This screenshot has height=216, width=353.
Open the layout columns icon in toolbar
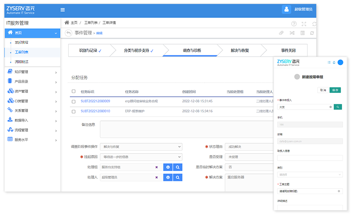coord(303,33)
